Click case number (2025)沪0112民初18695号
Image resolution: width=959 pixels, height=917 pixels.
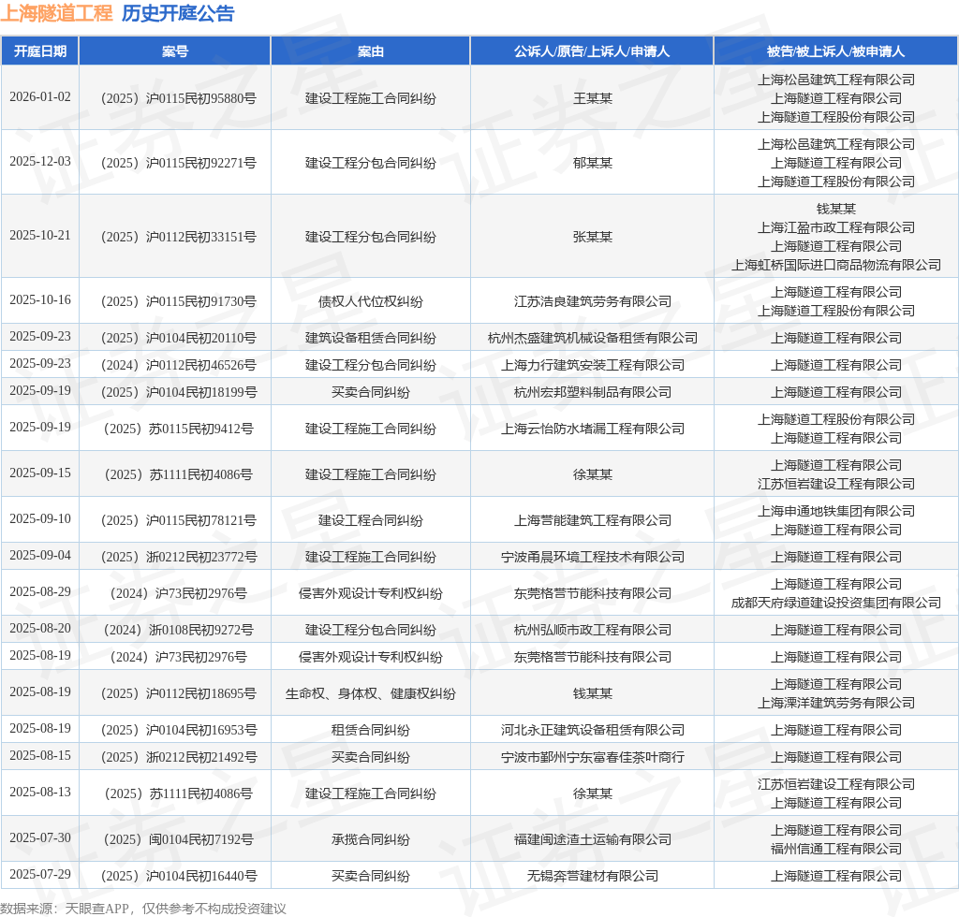point(178,694)
